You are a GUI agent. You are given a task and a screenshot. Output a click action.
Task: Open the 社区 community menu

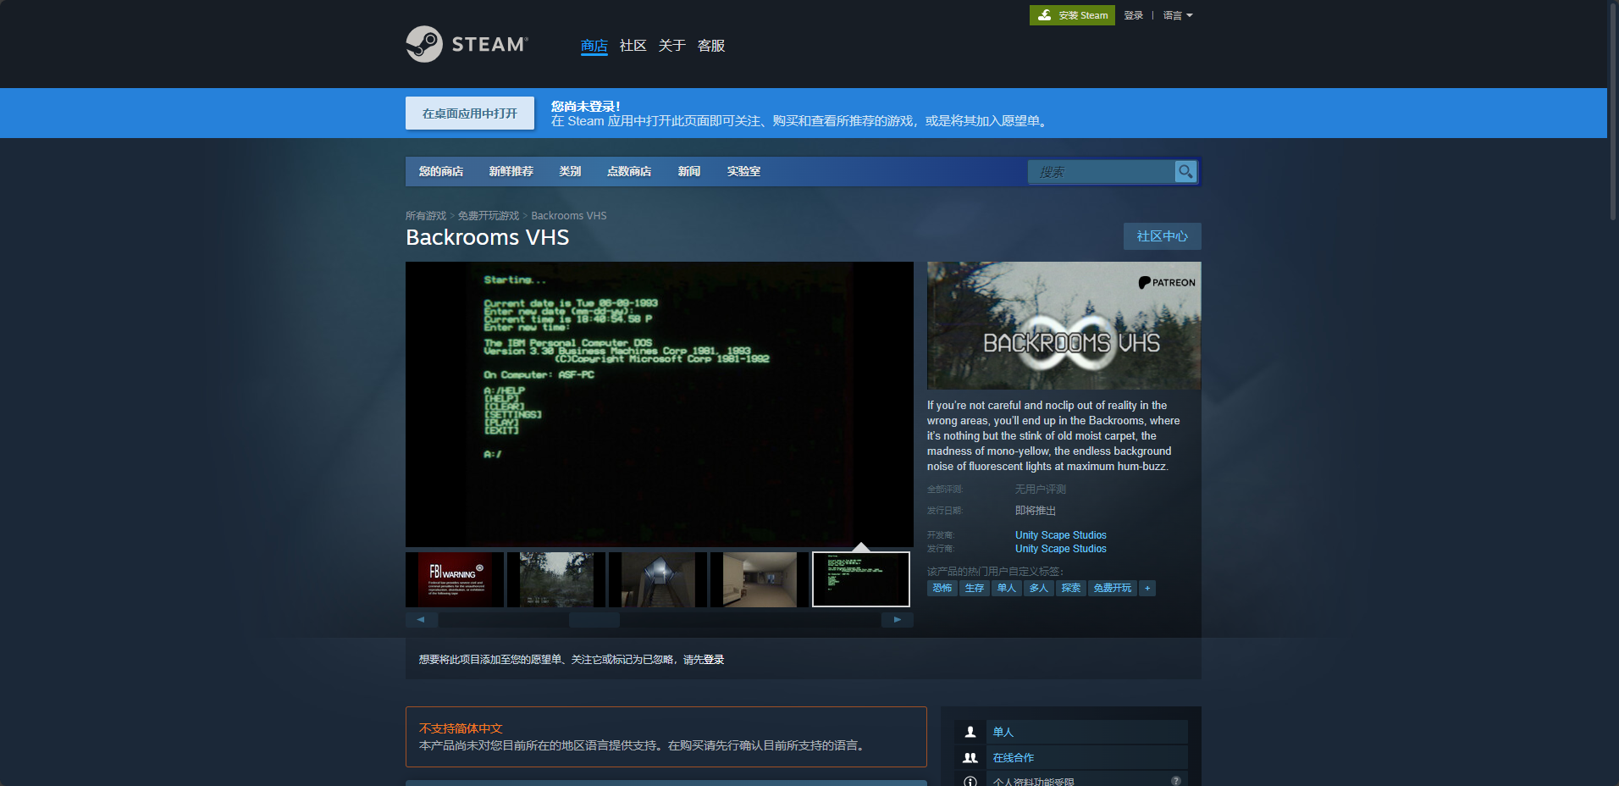633,46
